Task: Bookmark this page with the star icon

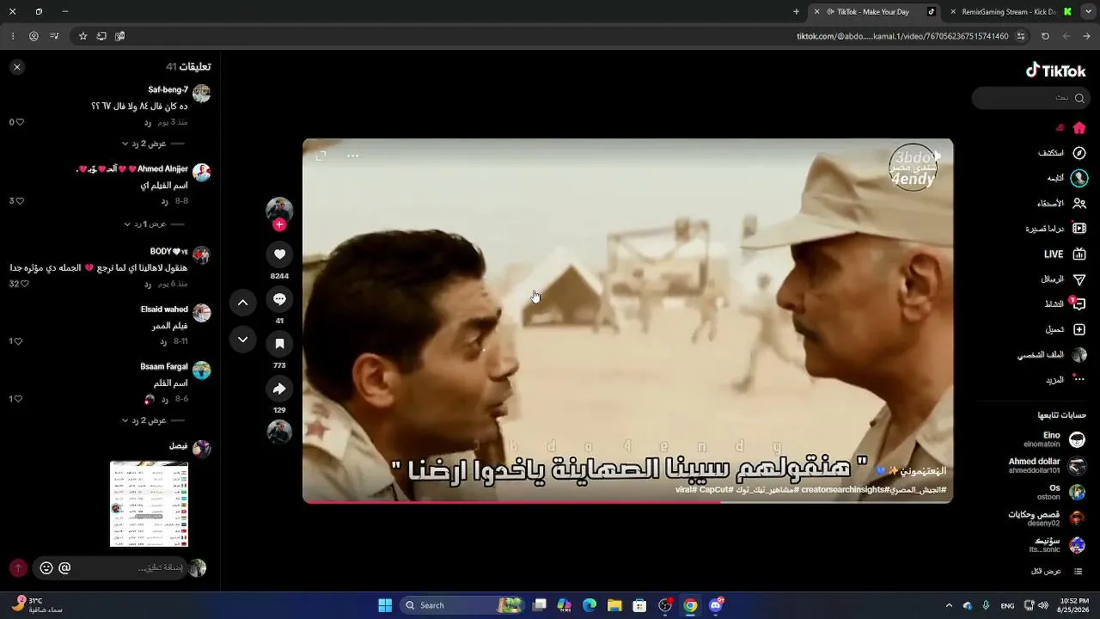Action: click(82, 36)
